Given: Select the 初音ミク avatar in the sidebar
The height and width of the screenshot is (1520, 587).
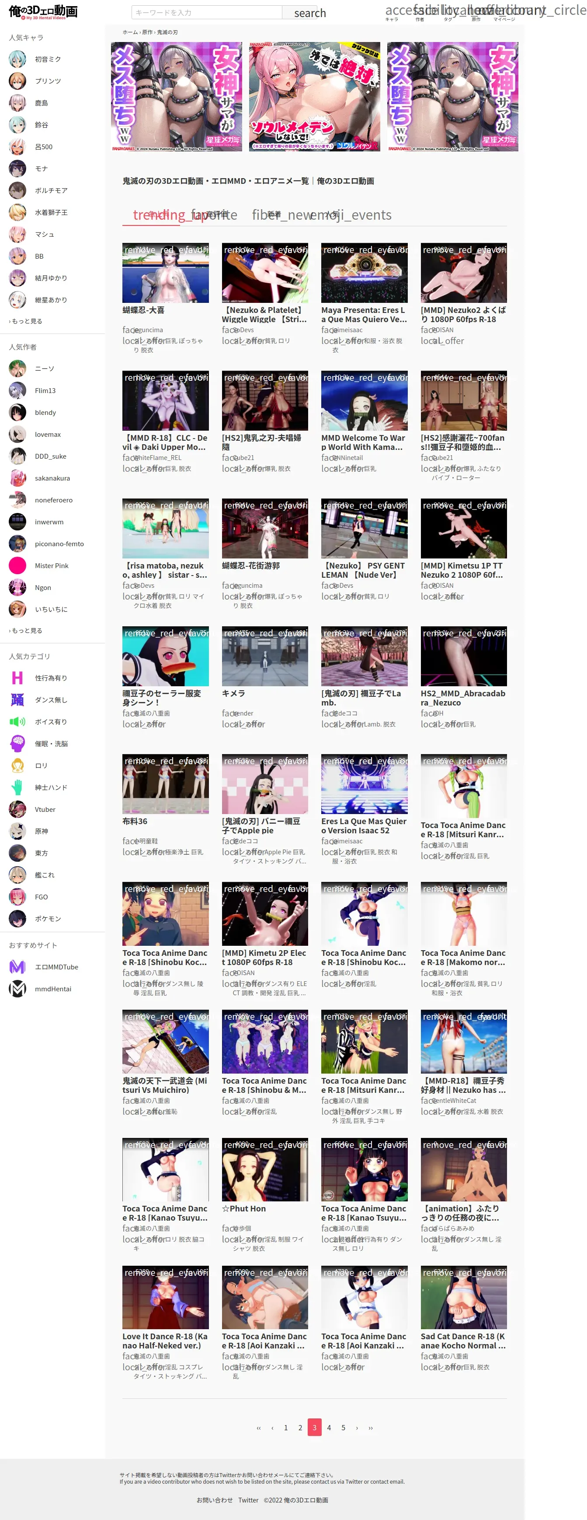Looking at the screenshot, I should pos(17,59).
